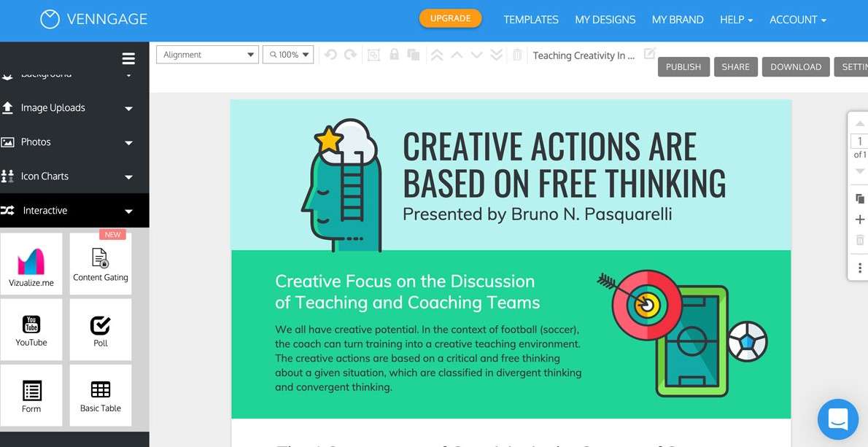868x447 pixels.
Task: Open My Designs
Action: [605, 20]
